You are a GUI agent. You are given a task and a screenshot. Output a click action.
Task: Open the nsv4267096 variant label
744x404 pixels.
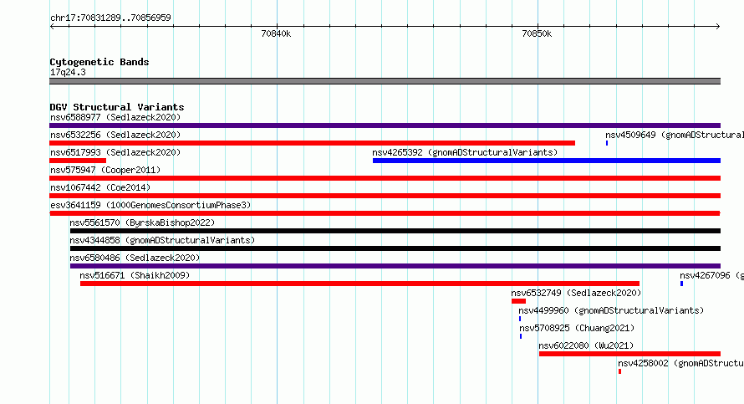click(711, 275)
